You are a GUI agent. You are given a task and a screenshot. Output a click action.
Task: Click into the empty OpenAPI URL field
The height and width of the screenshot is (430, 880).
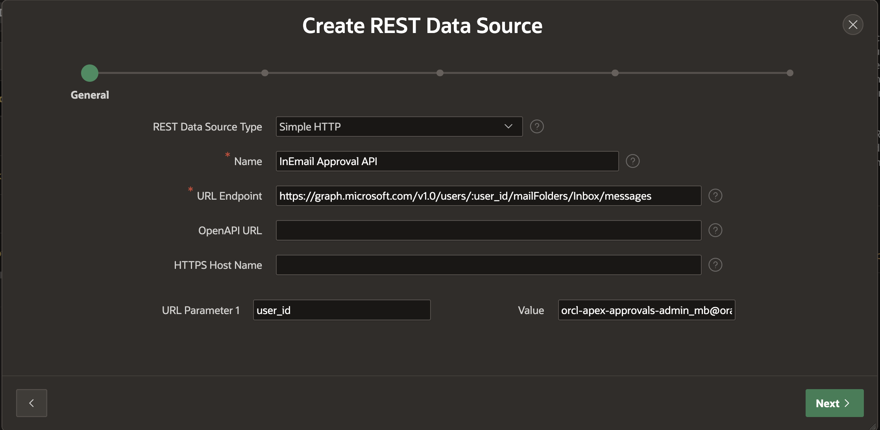(488, 230)
